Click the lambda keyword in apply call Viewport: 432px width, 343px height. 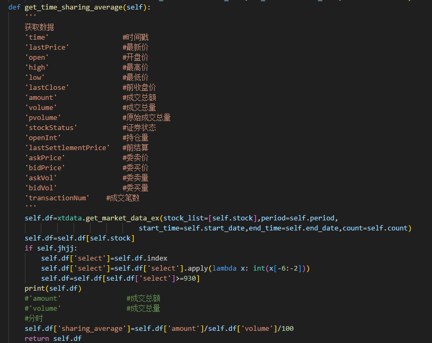224,268
